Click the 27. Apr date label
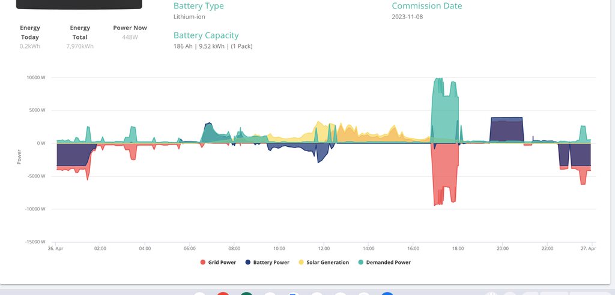The width and height of the screenshot is (615, 295). [588, 248]
